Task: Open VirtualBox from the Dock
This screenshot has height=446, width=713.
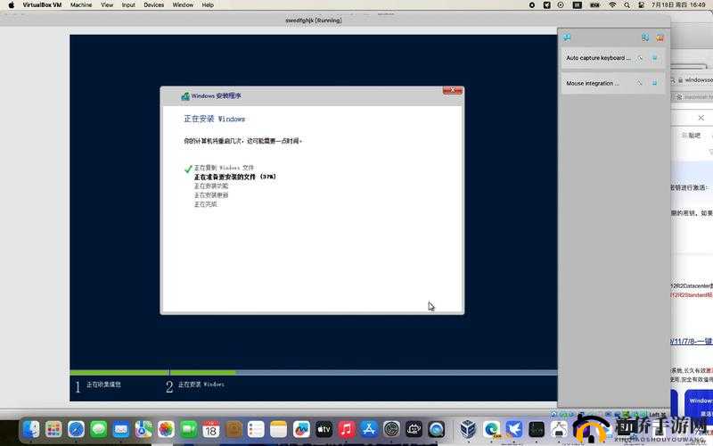Action: pyautogui.click(x=468, y=429)
